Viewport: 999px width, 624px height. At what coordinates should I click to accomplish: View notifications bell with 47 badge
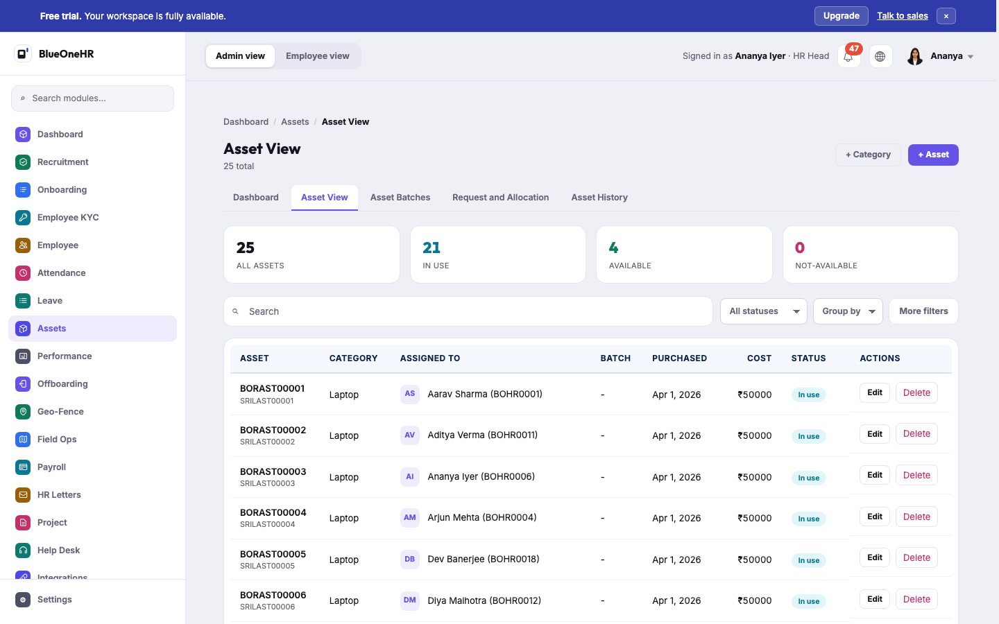pyautogui.click(x=849, y=56)
